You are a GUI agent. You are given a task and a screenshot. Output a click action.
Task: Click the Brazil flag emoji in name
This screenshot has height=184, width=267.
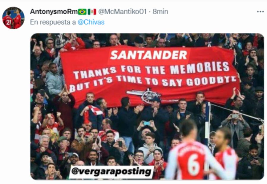(x=82, y=12)
